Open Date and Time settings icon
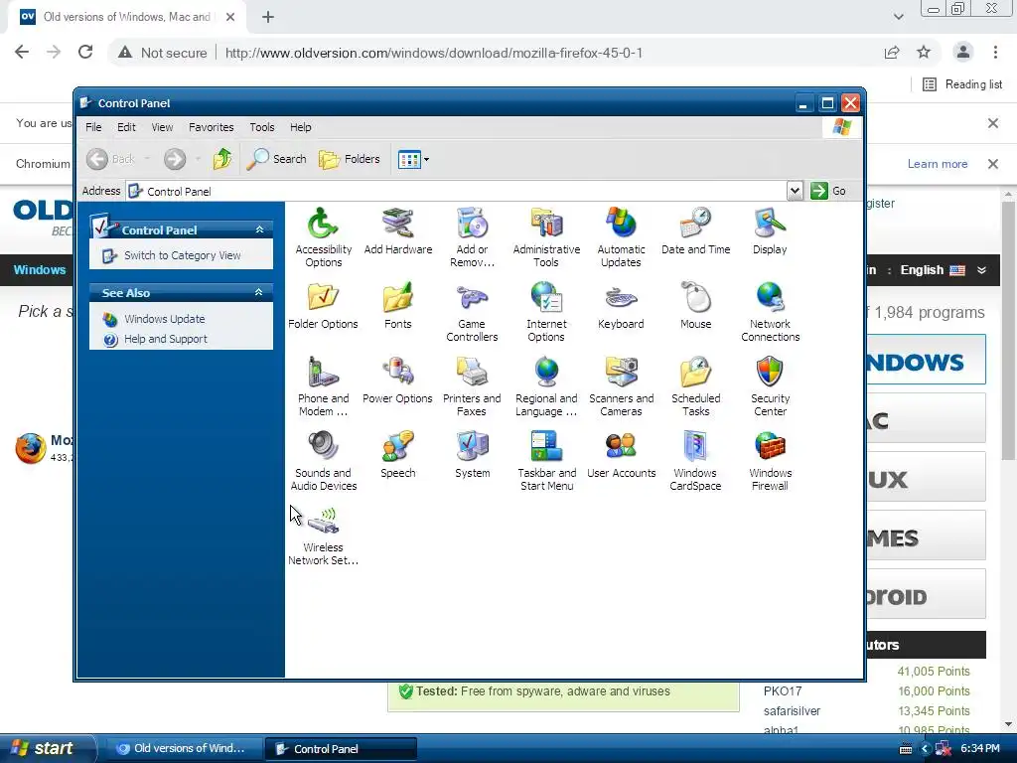 click(695, 230)
